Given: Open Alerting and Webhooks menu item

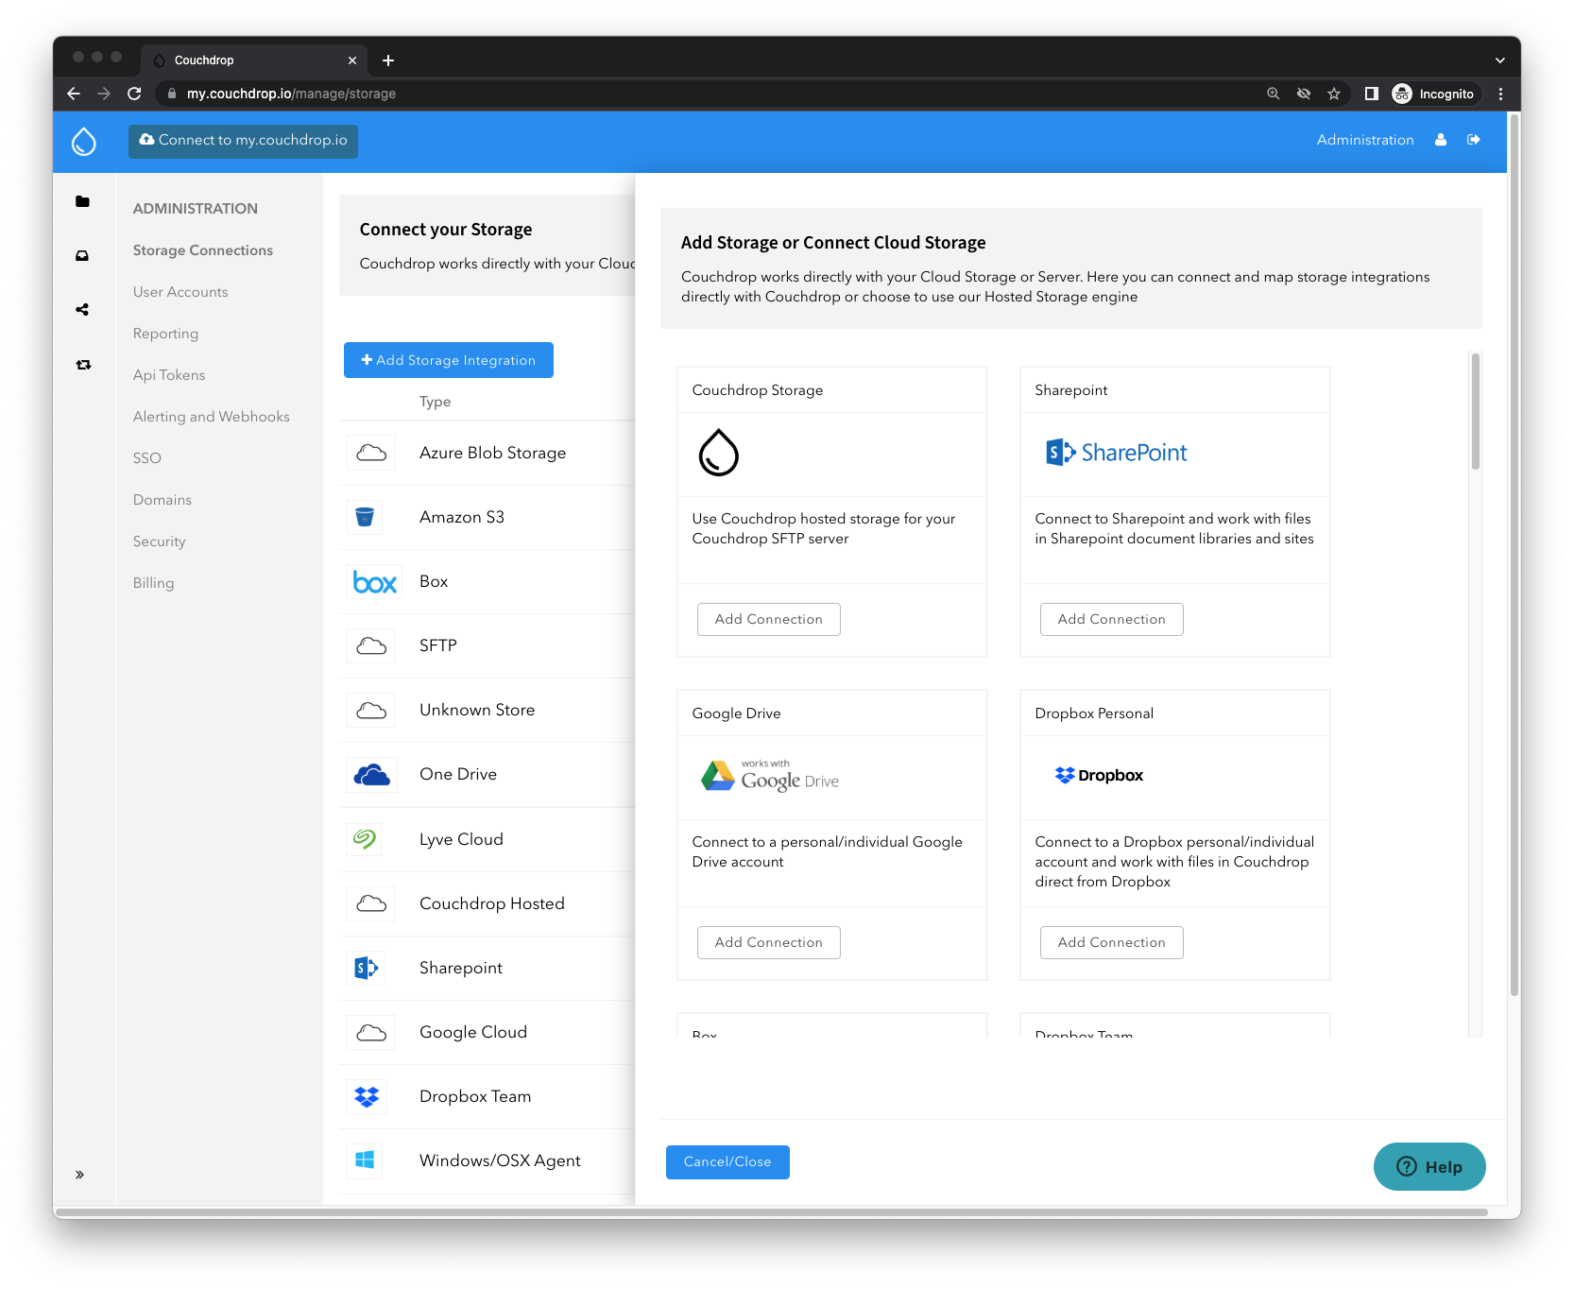Looking at the screenshot, I should point(211,417).
